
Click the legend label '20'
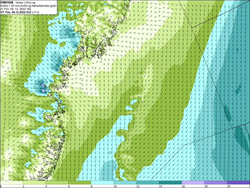tap(229, 186)
